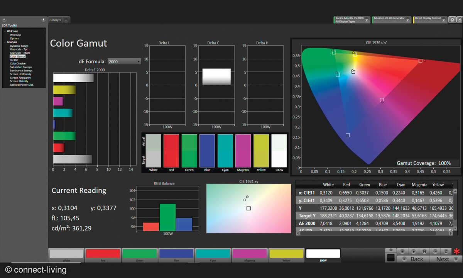Viewport: 463px width, 278px height.
Task: Collapse the SDR Toolkit sidebar arrow
Action: tap(43, 20)
